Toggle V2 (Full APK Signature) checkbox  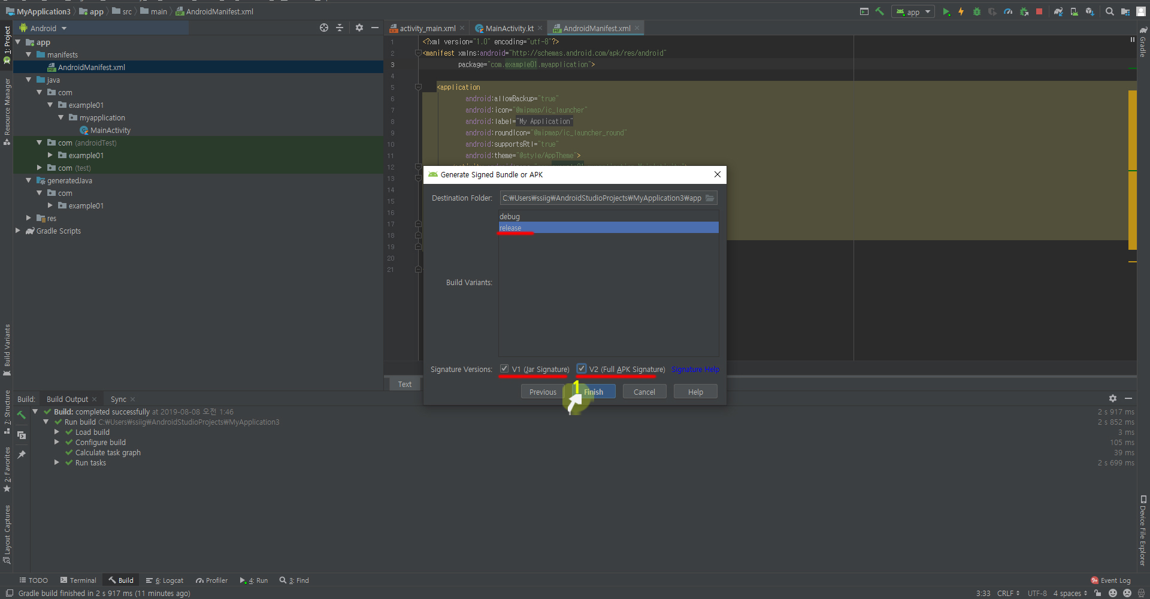(x=581, y=369)
